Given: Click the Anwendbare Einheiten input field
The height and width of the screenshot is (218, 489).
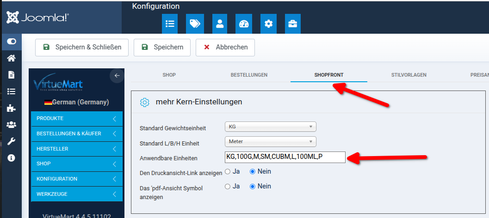Looking at the screenshot, I should tap(285, 157).
